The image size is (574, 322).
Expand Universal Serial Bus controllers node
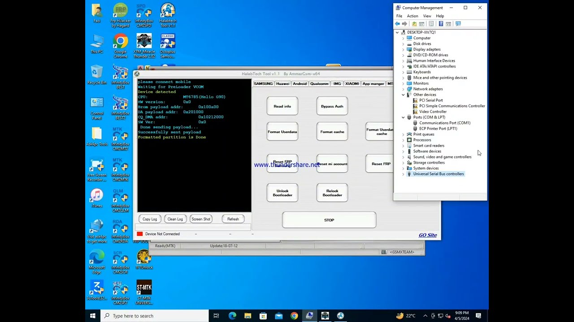[403, 174]
